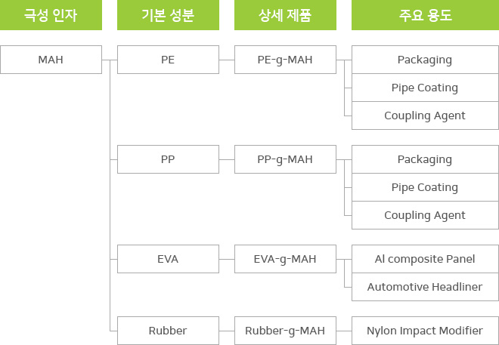Select Al composite Panel box
The height and width of the screenshot is (345, 499).
tap(425, 259)
